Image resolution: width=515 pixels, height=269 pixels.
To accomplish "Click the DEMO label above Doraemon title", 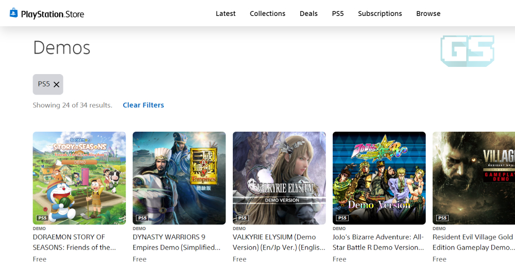I will coord(39,228).
